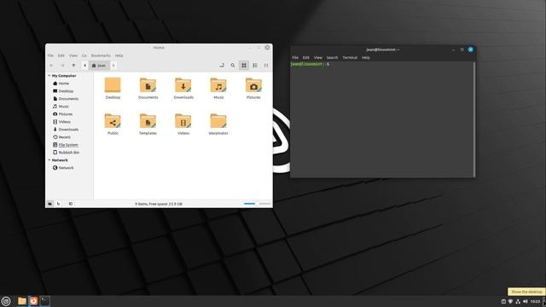Collapse the Network sidebar section

[x=49, y=160]
